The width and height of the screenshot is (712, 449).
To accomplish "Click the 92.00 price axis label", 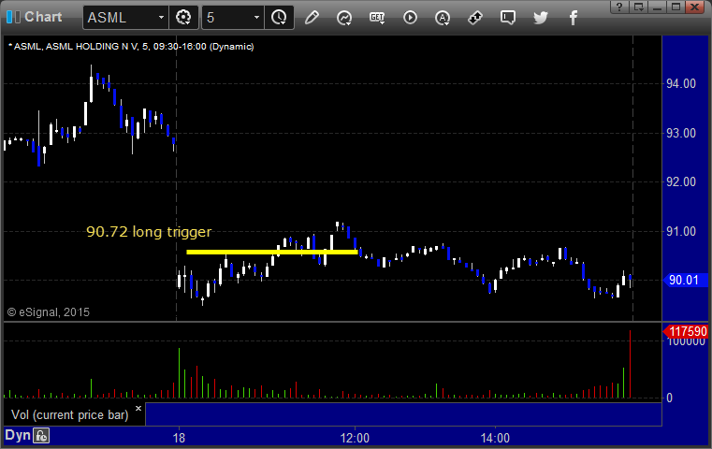I will tap(681, 182).
